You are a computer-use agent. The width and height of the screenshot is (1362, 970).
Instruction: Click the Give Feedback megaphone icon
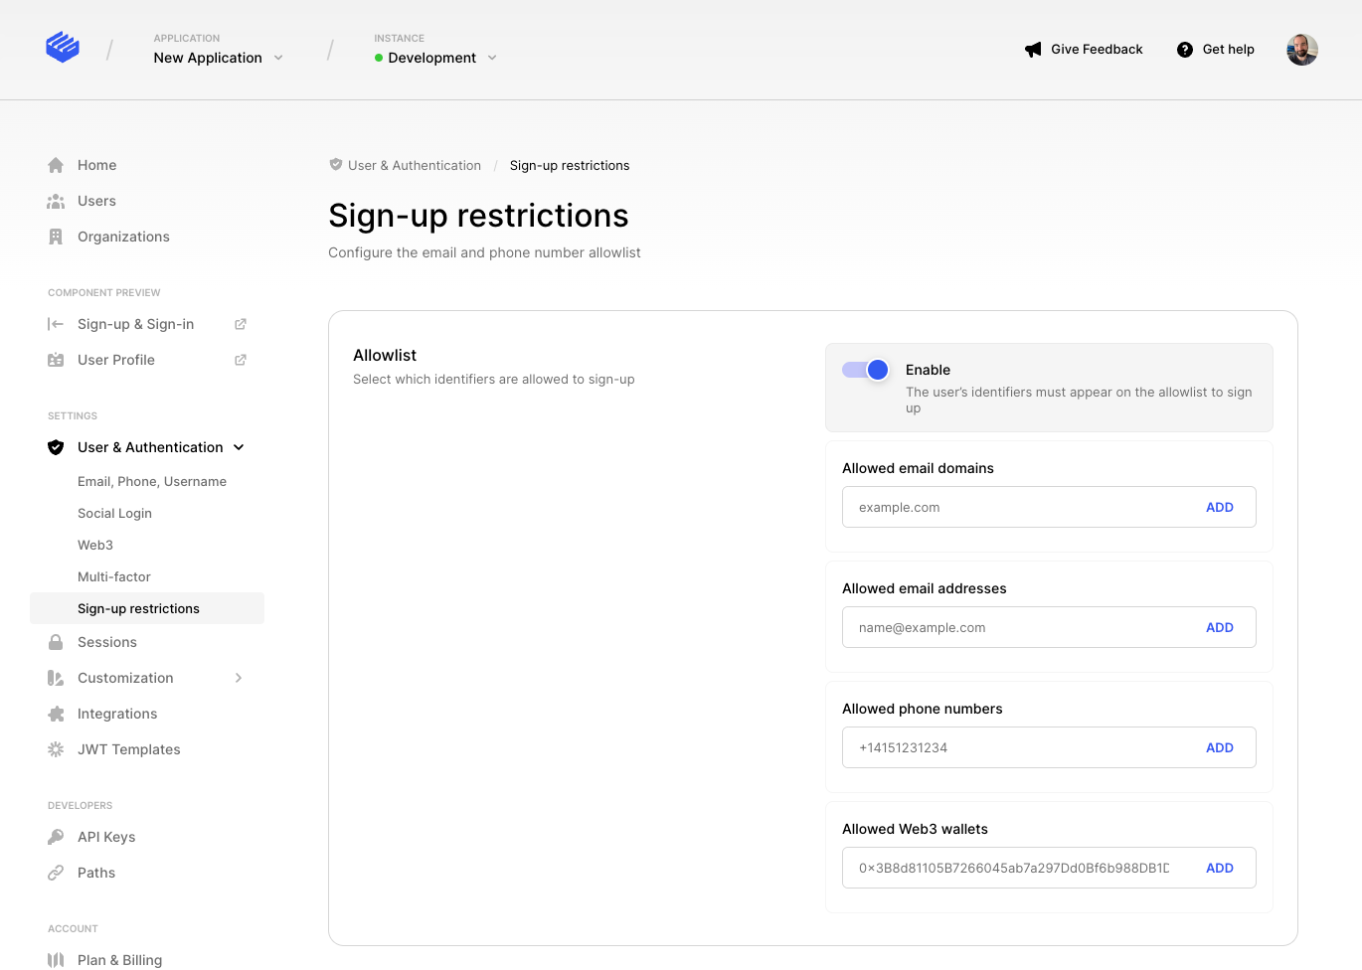[x=1031, y=49]
